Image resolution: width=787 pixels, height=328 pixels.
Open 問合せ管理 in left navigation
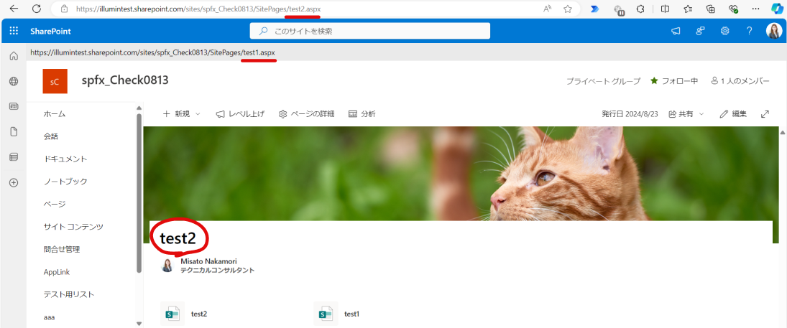pos(62,249)
